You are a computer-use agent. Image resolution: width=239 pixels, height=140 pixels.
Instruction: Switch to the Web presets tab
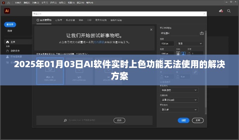click(x=81, y=20)
